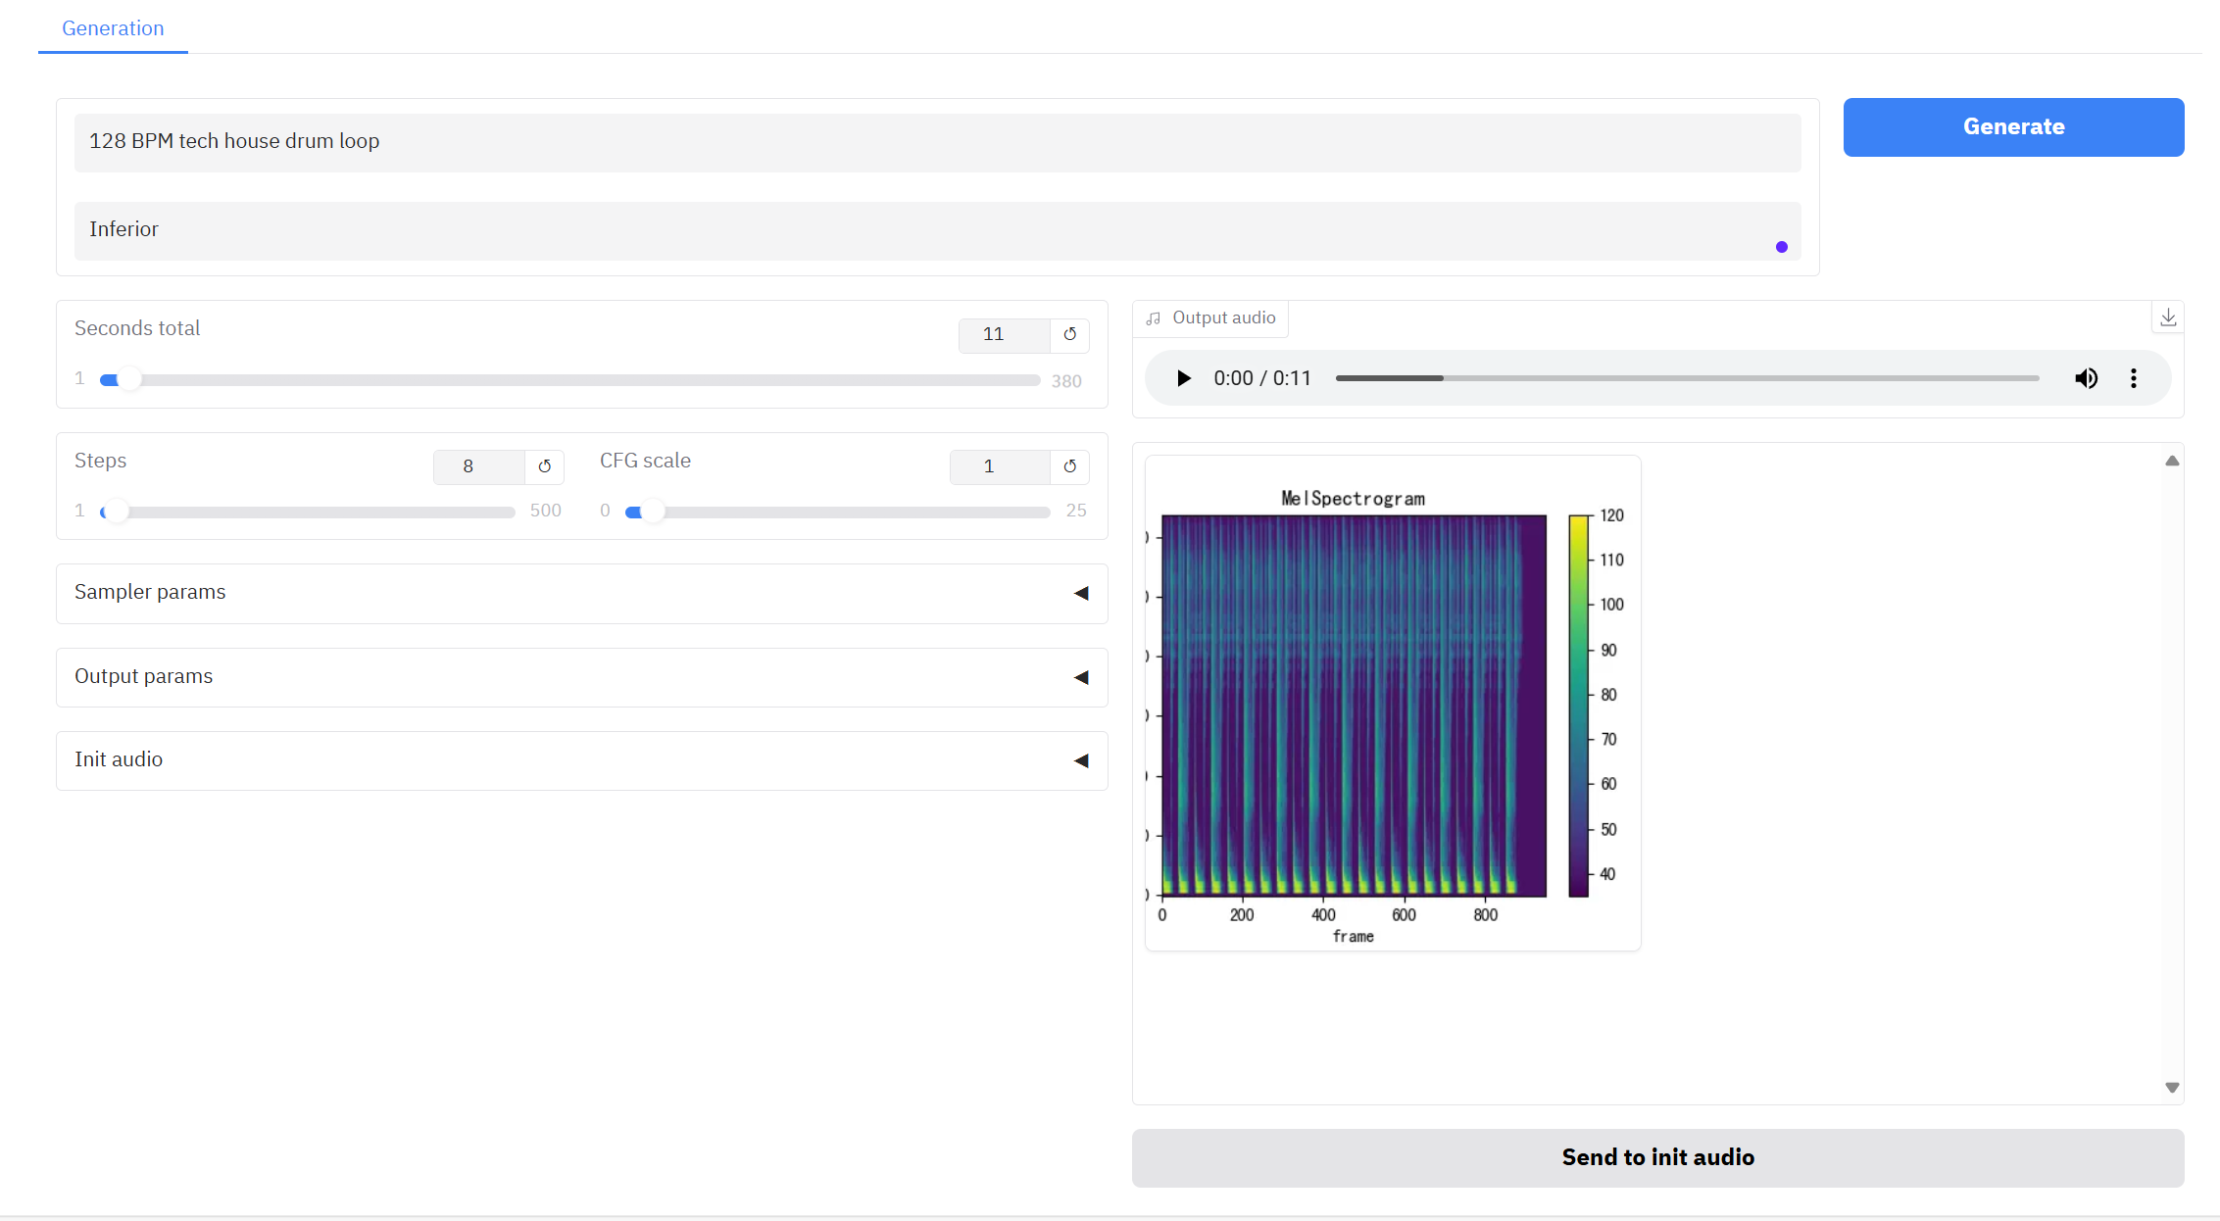Click the download audio icon
Screen dimensions: 2220x1221
pyautogui.click(x=2168, y=317)
